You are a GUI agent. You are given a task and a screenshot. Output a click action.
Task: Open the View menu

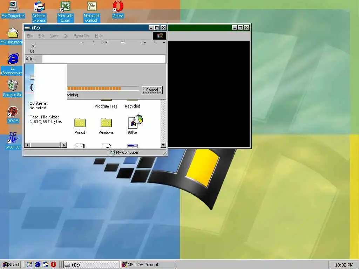(54, 36)
